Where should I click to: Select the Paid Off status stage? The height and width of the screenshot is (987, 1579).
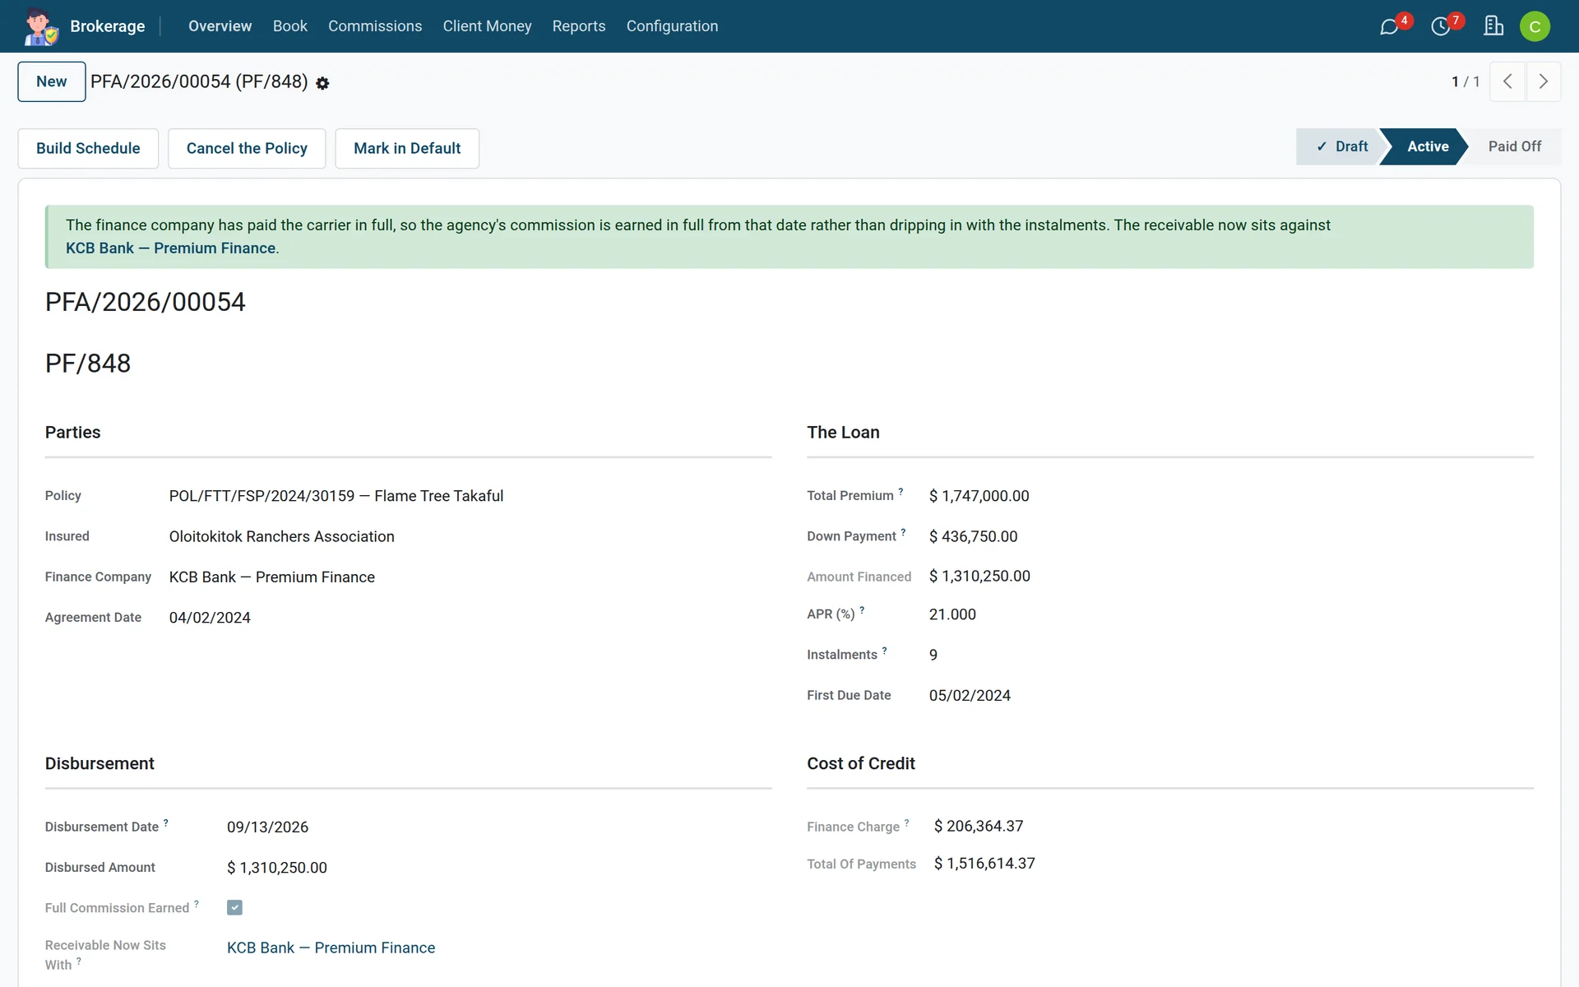pyautogui.click(x=1514, y=146)
